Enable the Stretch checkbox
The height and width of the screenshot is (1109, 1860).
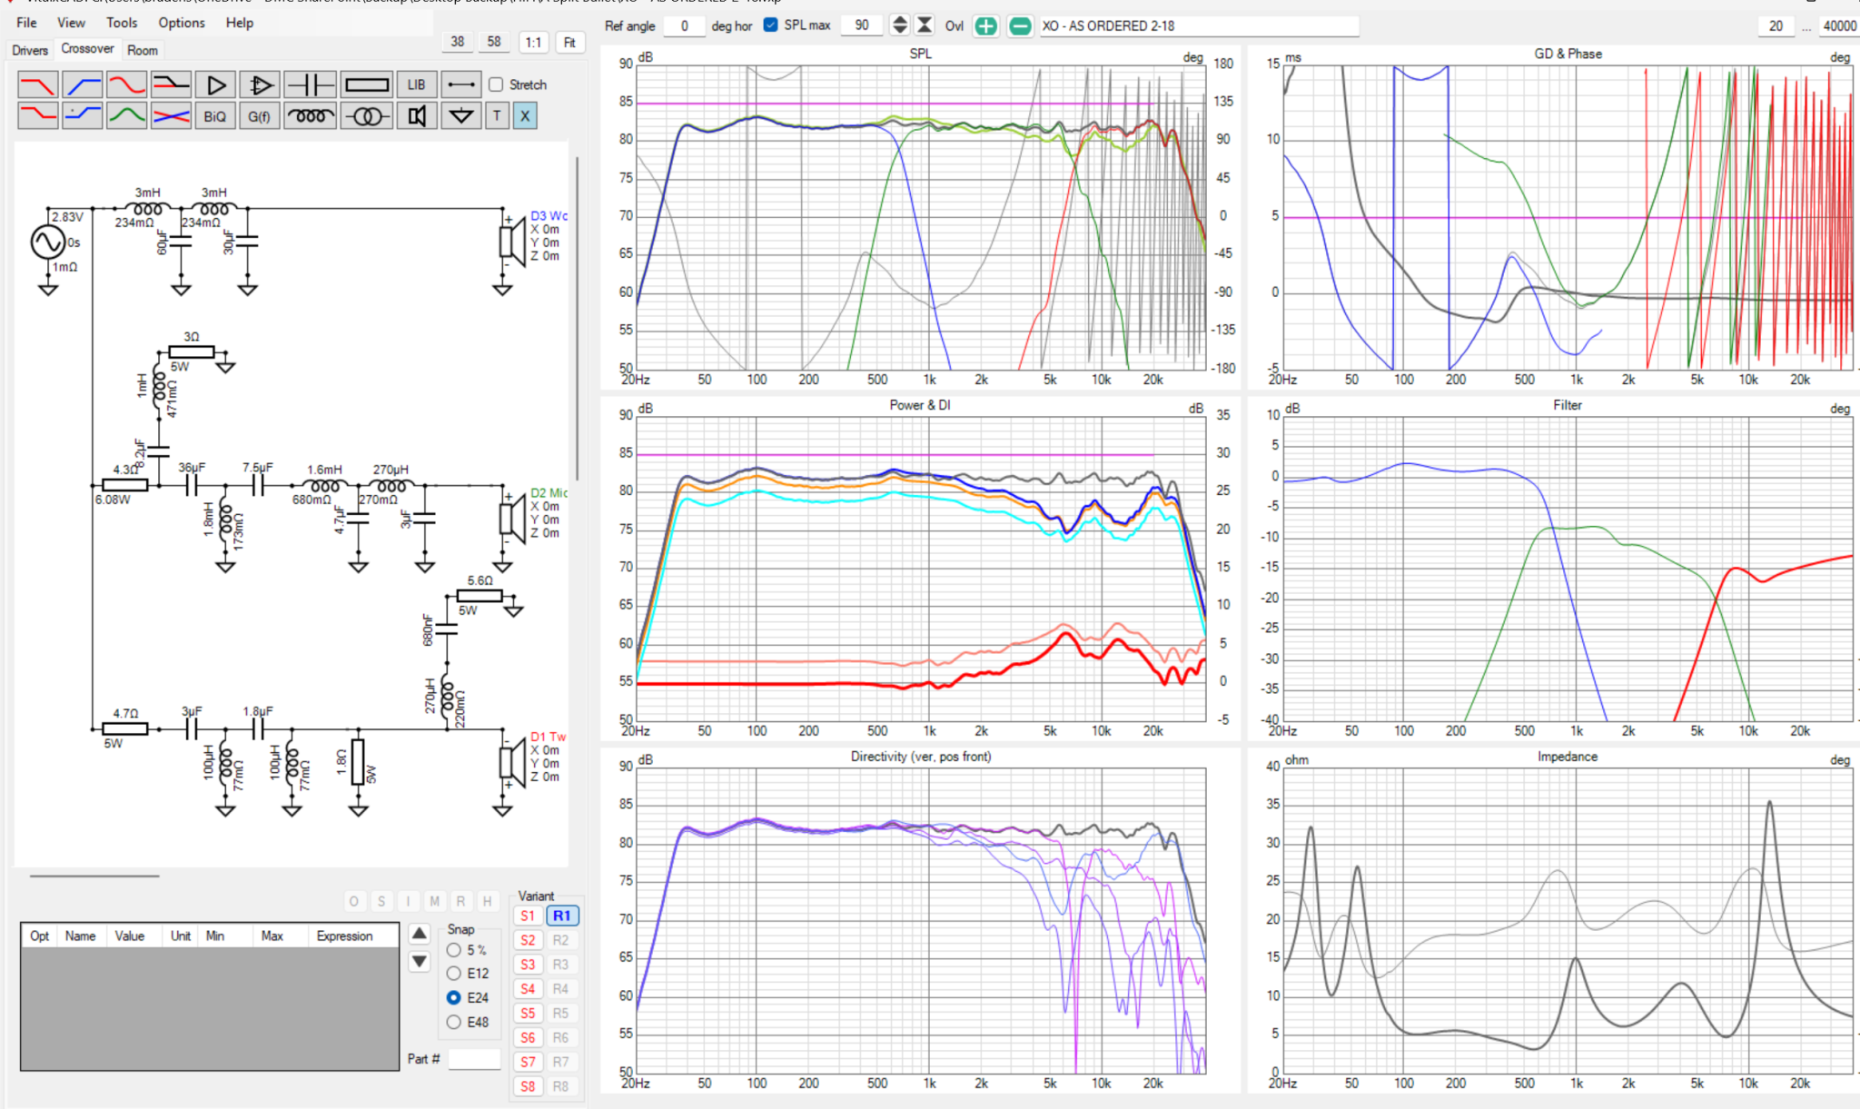496,84
